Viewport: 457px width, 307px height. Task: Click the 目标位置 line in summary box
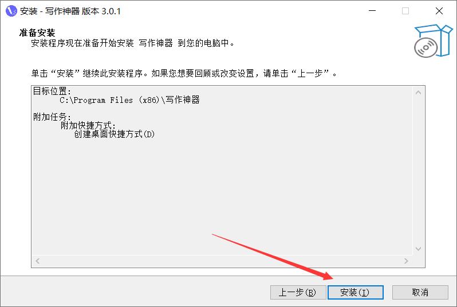(52, 91)
